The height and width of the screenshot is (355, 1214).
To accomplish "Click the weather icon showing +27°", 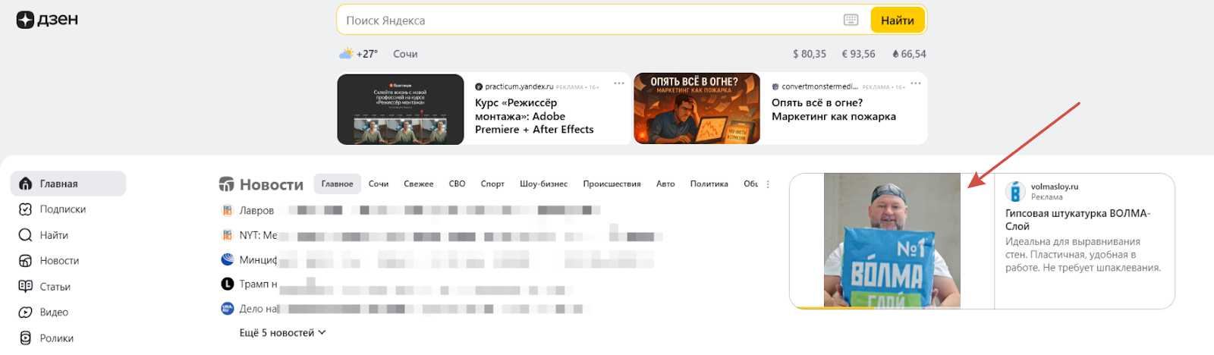I will (346, 54).
